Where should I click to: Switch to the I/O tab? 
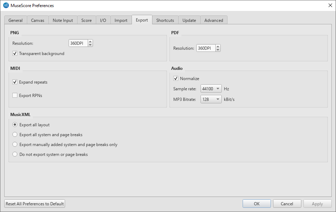pos(103,20)
